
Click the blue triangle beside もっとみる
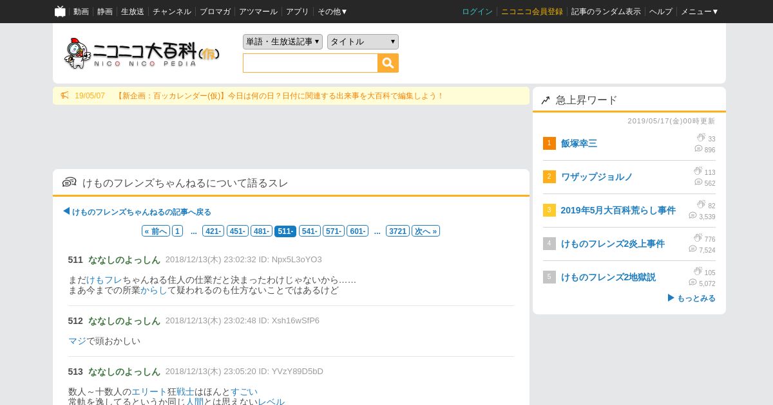click(671, 298)
